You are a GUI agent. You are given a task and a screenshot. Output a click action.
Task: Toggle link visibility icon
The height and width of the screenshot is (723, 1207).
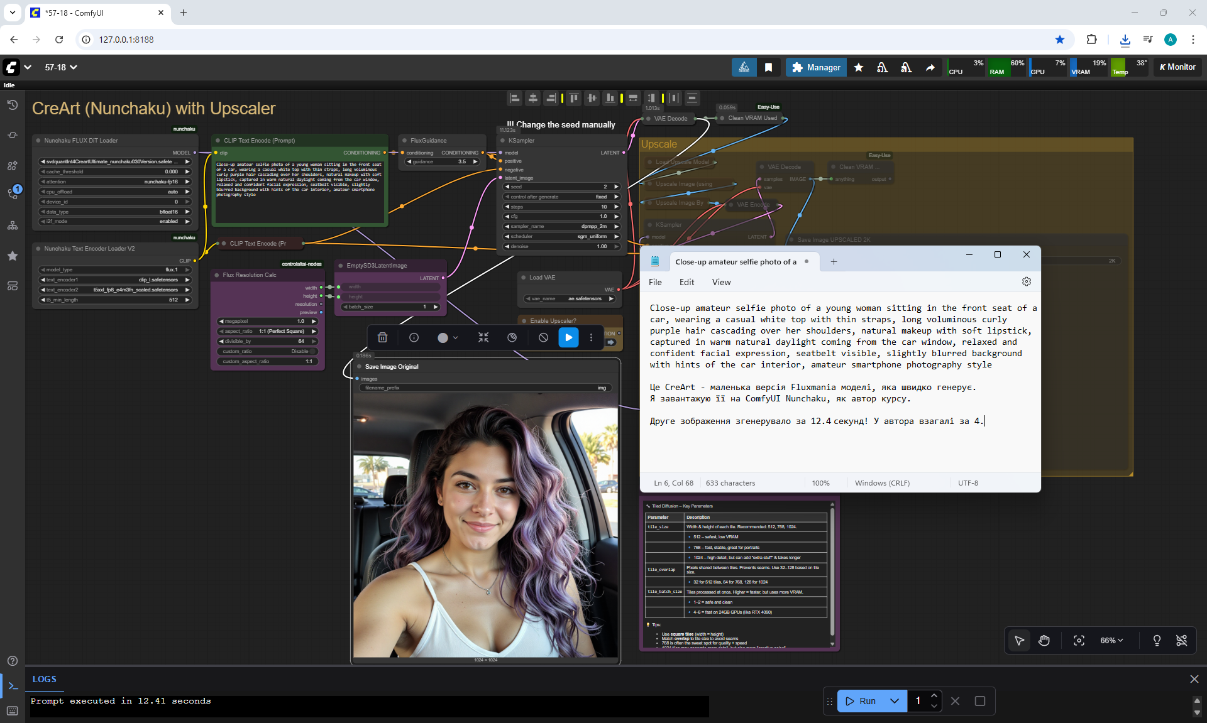point(1181,641)
